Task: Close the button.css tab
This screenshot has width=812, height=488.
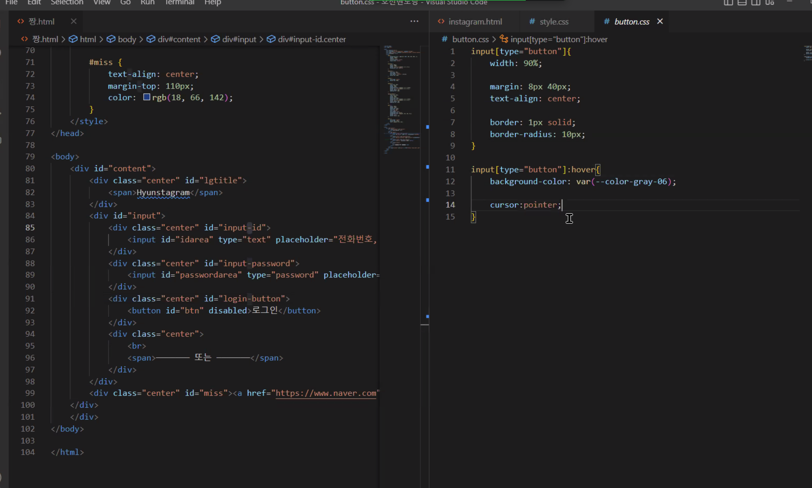Action: pyautogui.click(x=659, y=21)
